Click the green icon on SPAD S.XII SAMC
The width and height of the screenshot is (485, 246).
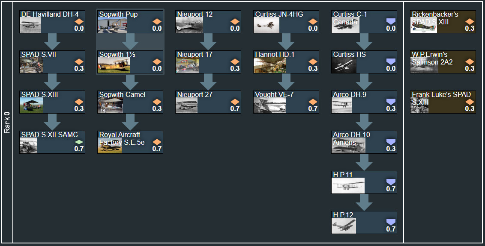pyautogui.click(x=79, y=142)
